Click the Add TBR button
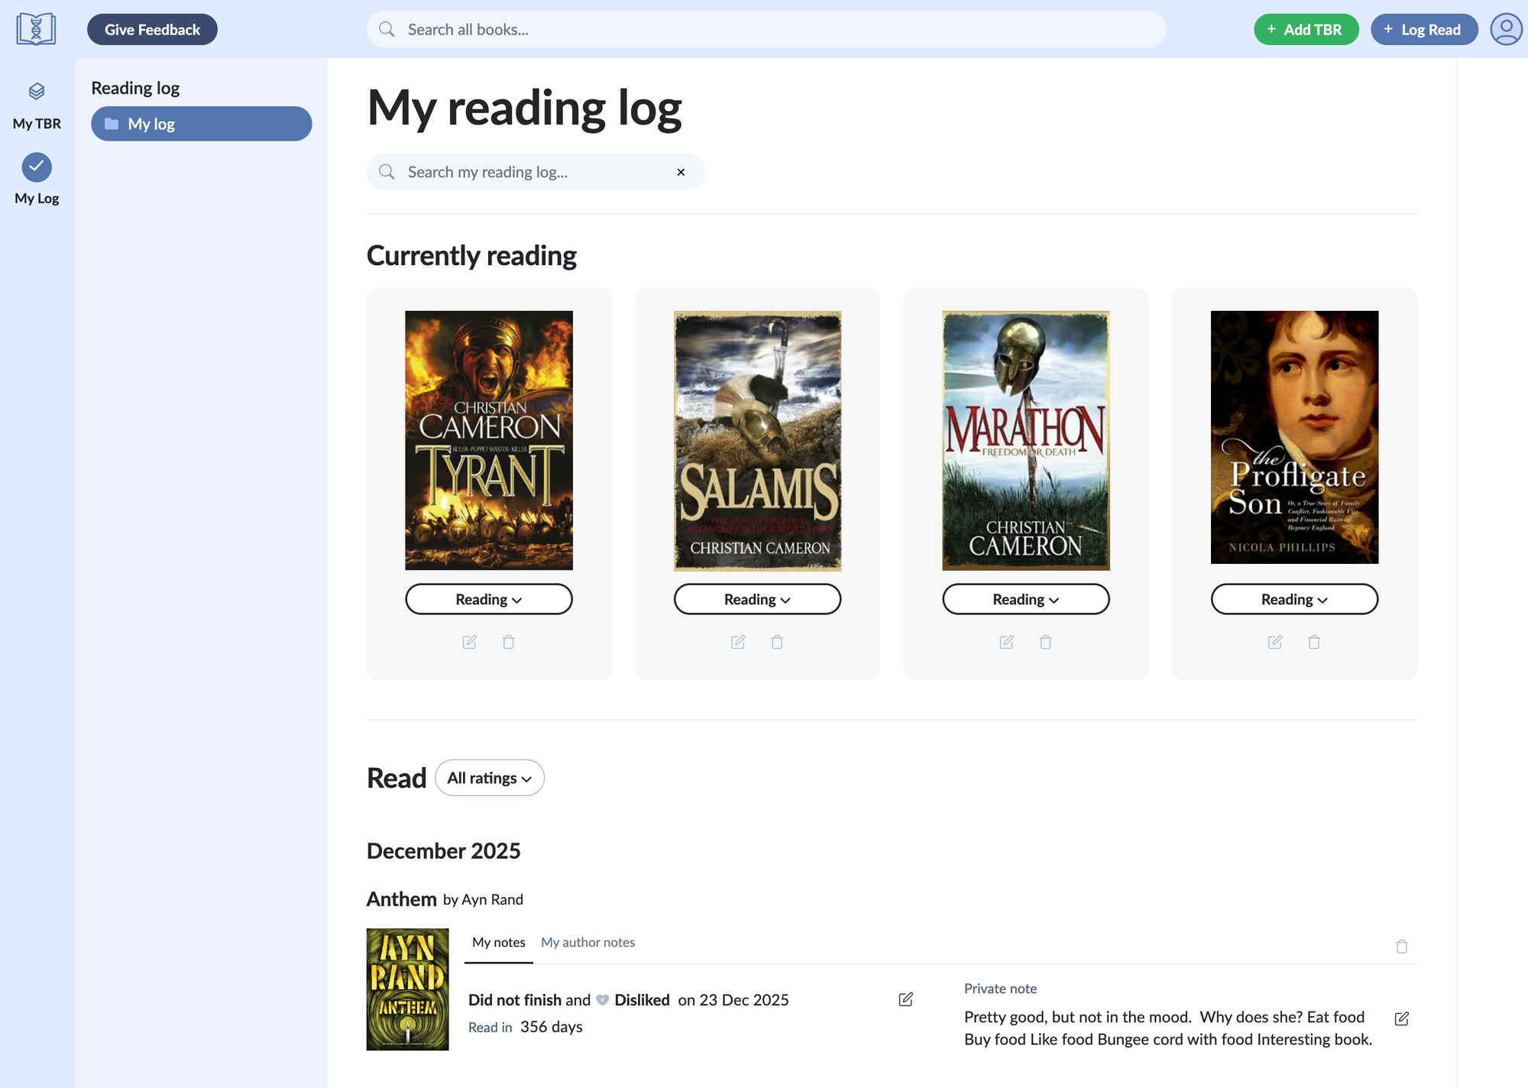The height and width of the screenshot is (1088, 1528). point(1306,30)
